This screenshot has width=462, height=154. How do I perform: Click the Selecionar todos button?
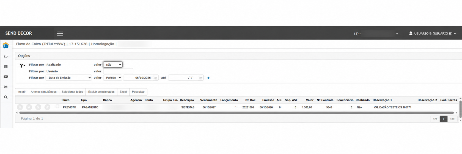(72, 92)
